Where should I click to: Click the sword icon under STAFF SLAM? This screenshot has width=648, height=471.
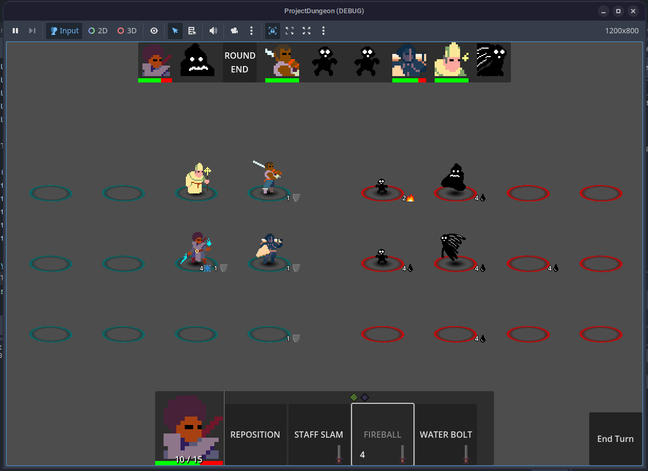coord(339,454)
